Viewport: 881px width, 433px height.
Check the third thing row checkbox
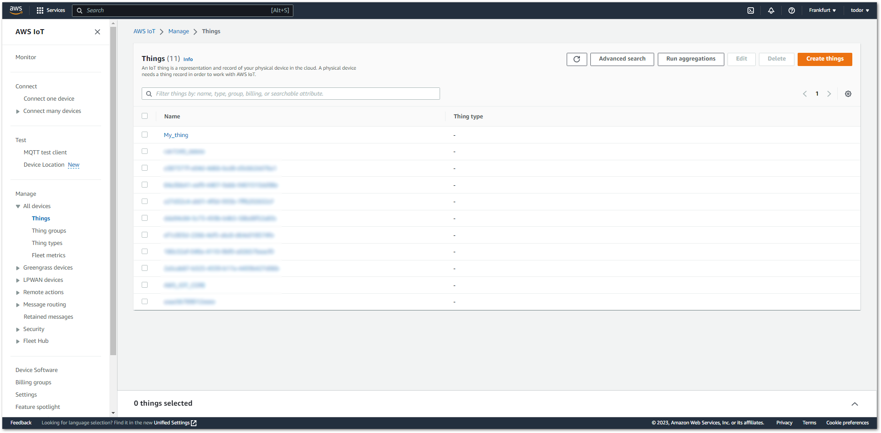click(x=145, y=168)
